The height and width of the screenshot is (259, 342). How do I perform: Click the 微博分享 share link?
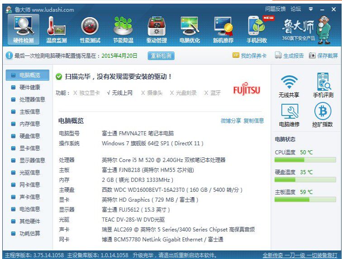[x=231, y=120]
